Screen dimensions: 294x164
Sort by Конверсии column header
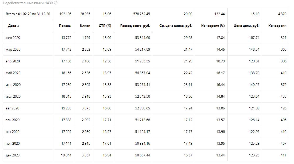pos(277,26)
